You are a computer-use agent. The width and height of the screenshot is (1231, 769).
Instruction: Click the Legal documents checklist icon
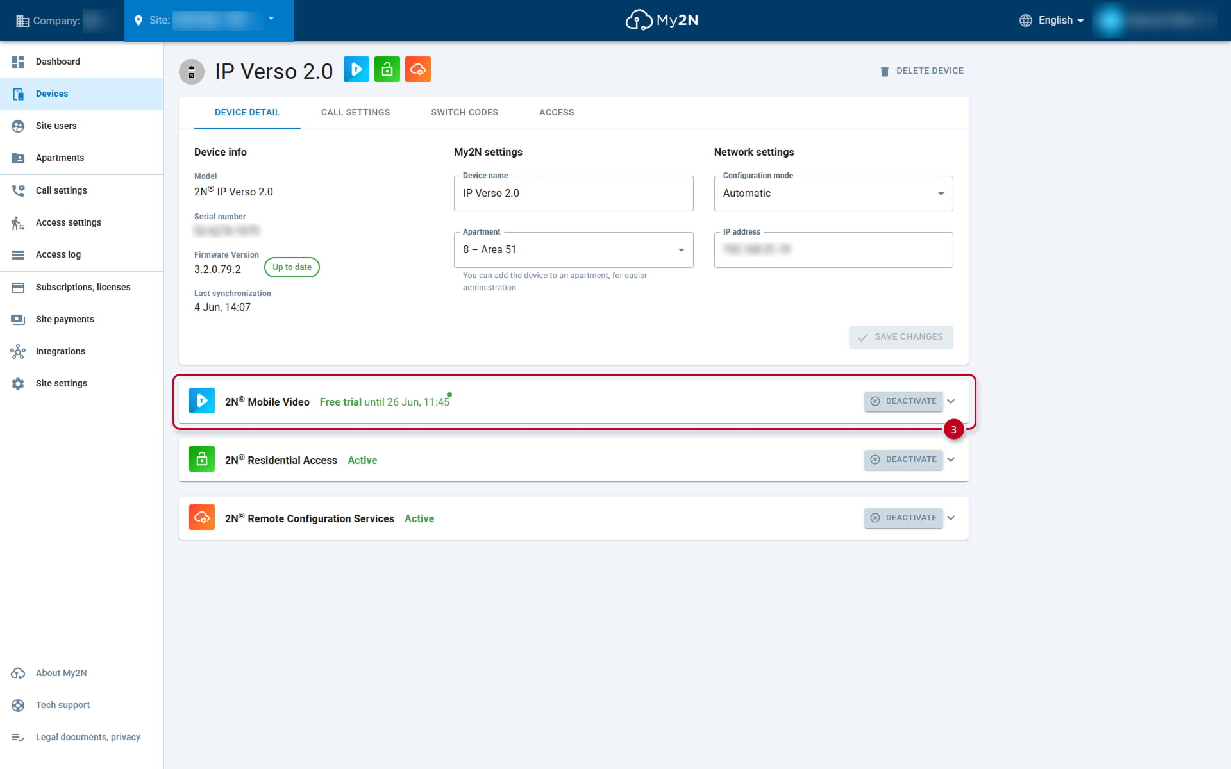click(x=18, y=737)
